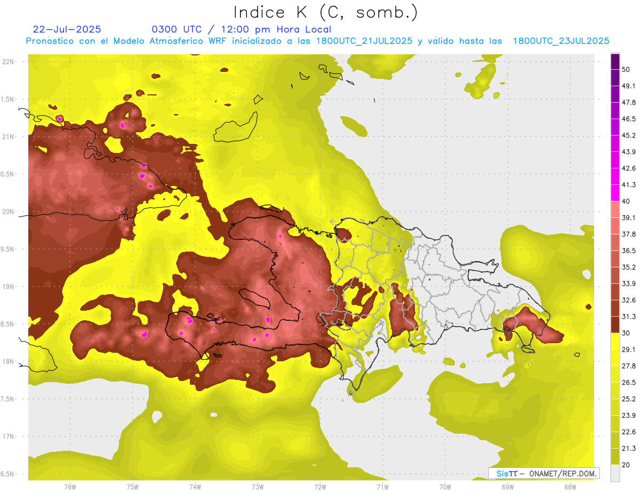The width and height of the screenshot is (640, 494).
Task: Click the '72W' longitude label
Action: (x=320, y=487)
